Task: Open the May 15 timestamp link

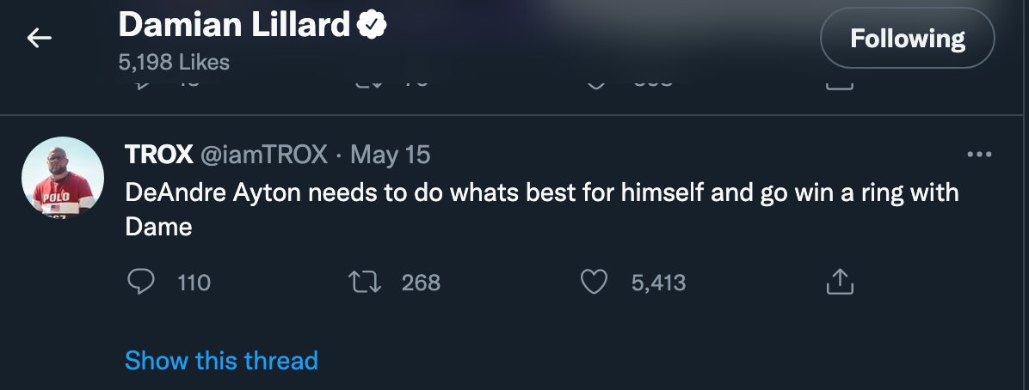Action: (391, 155)
